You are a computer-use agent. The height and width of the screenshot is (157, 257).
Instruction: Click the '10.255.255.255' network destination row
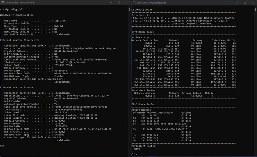coord(146,51)
